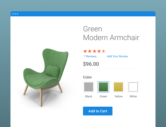Click the Green Modern Armchair title

[111, 33]
